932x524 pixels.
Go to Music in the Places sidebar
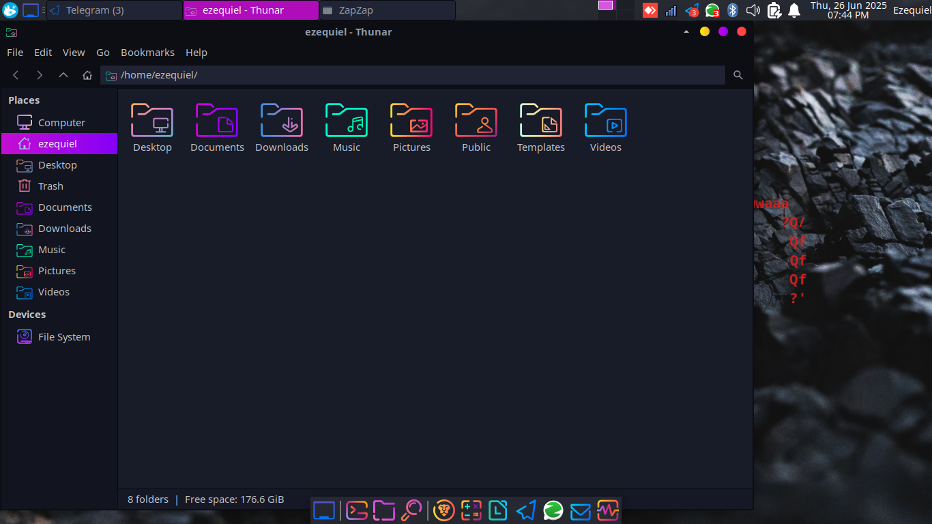(x=59, y=250)
